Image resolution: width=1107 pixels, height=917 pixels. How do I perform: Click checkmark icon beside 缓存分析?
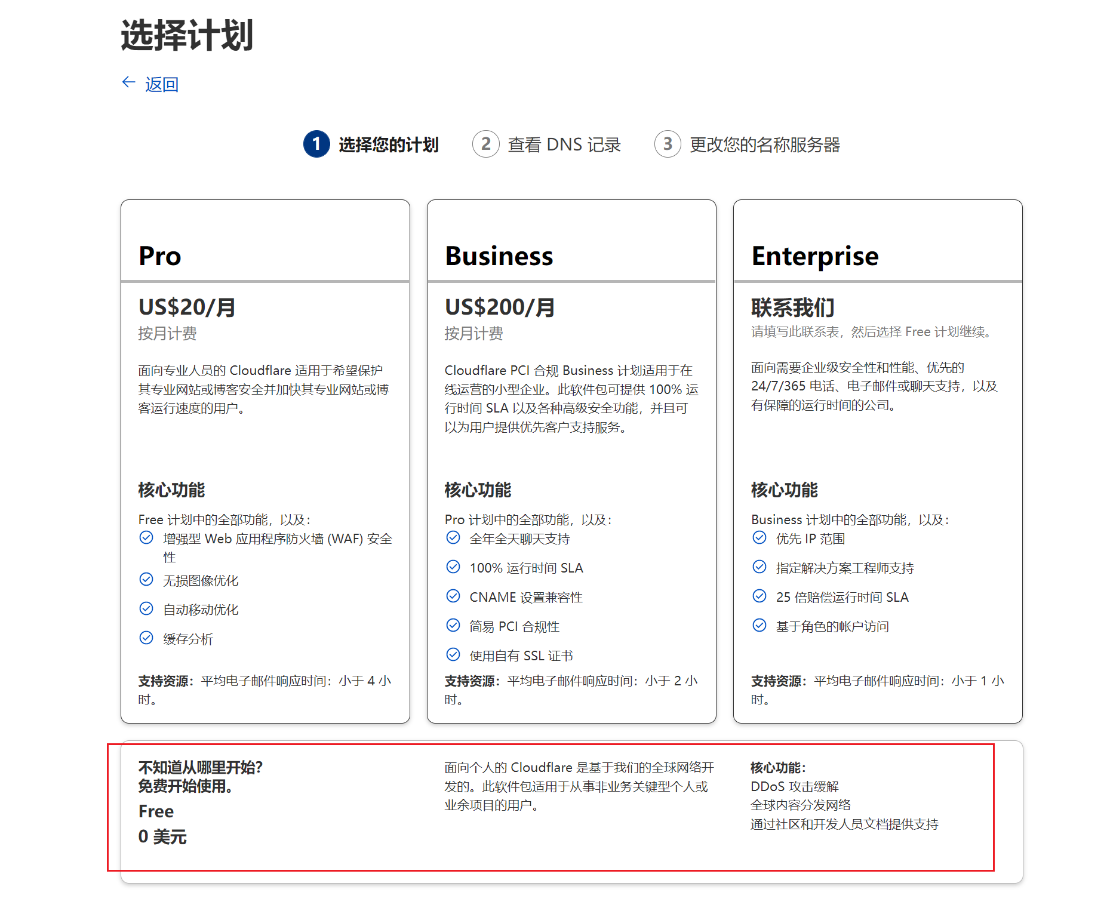146,638
